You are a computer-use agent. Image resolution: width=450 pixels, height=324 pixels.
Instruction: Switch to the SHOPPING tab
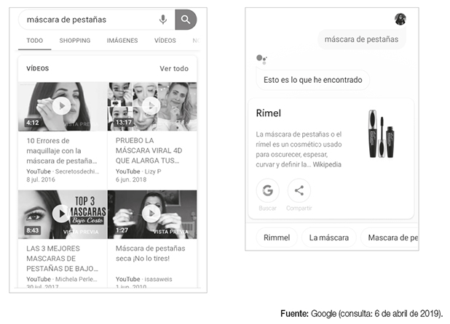[x=75, y=41]
